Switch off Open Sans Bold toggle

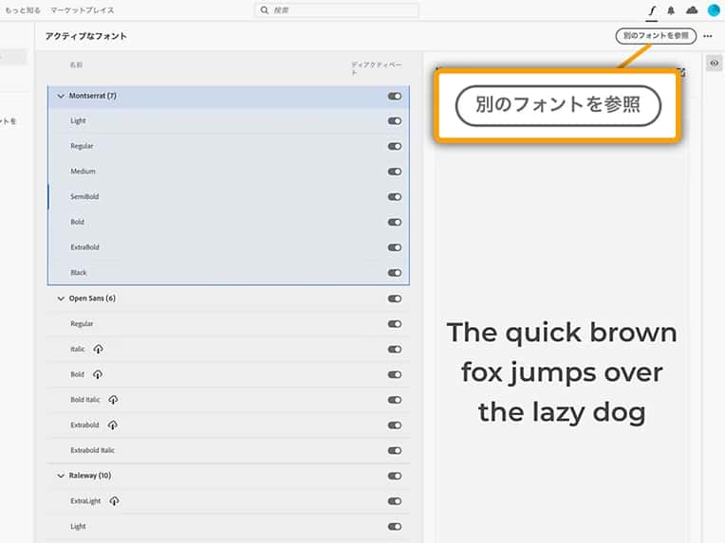coord(395,375)
